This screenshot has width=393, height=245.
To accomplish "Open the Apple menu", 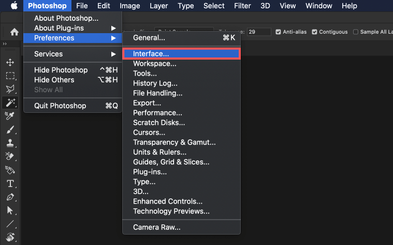I will 14,6.
